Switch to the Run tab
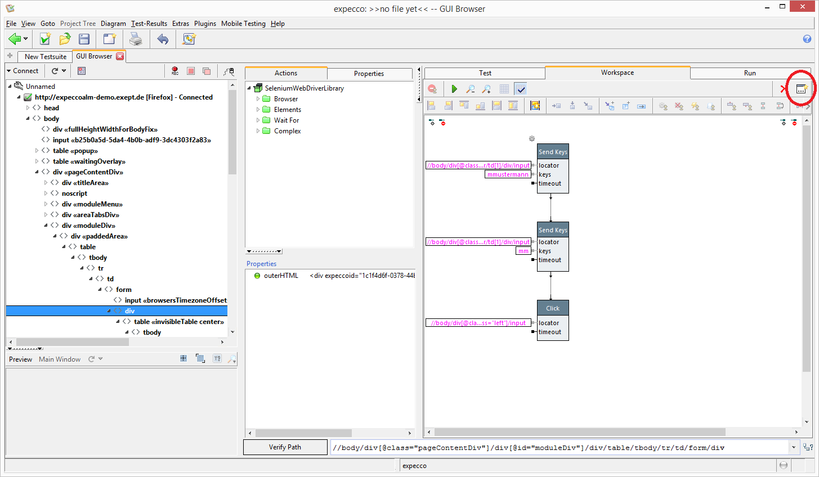This screenshot has width=819, height=477. pos(749,73)
